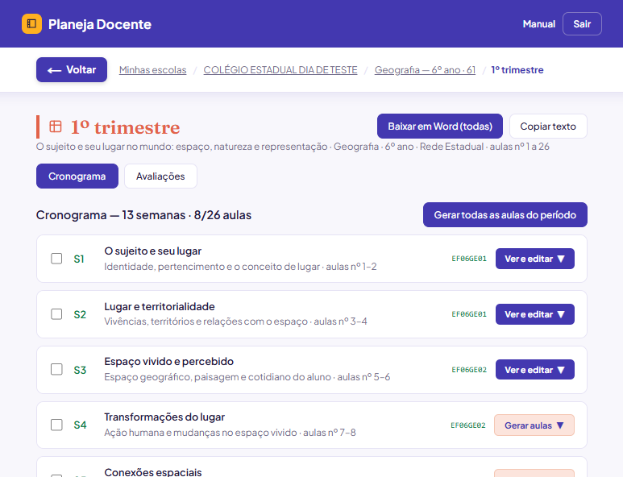Click the Copiar texto button
623x477 pixels.
coord(548,127)
